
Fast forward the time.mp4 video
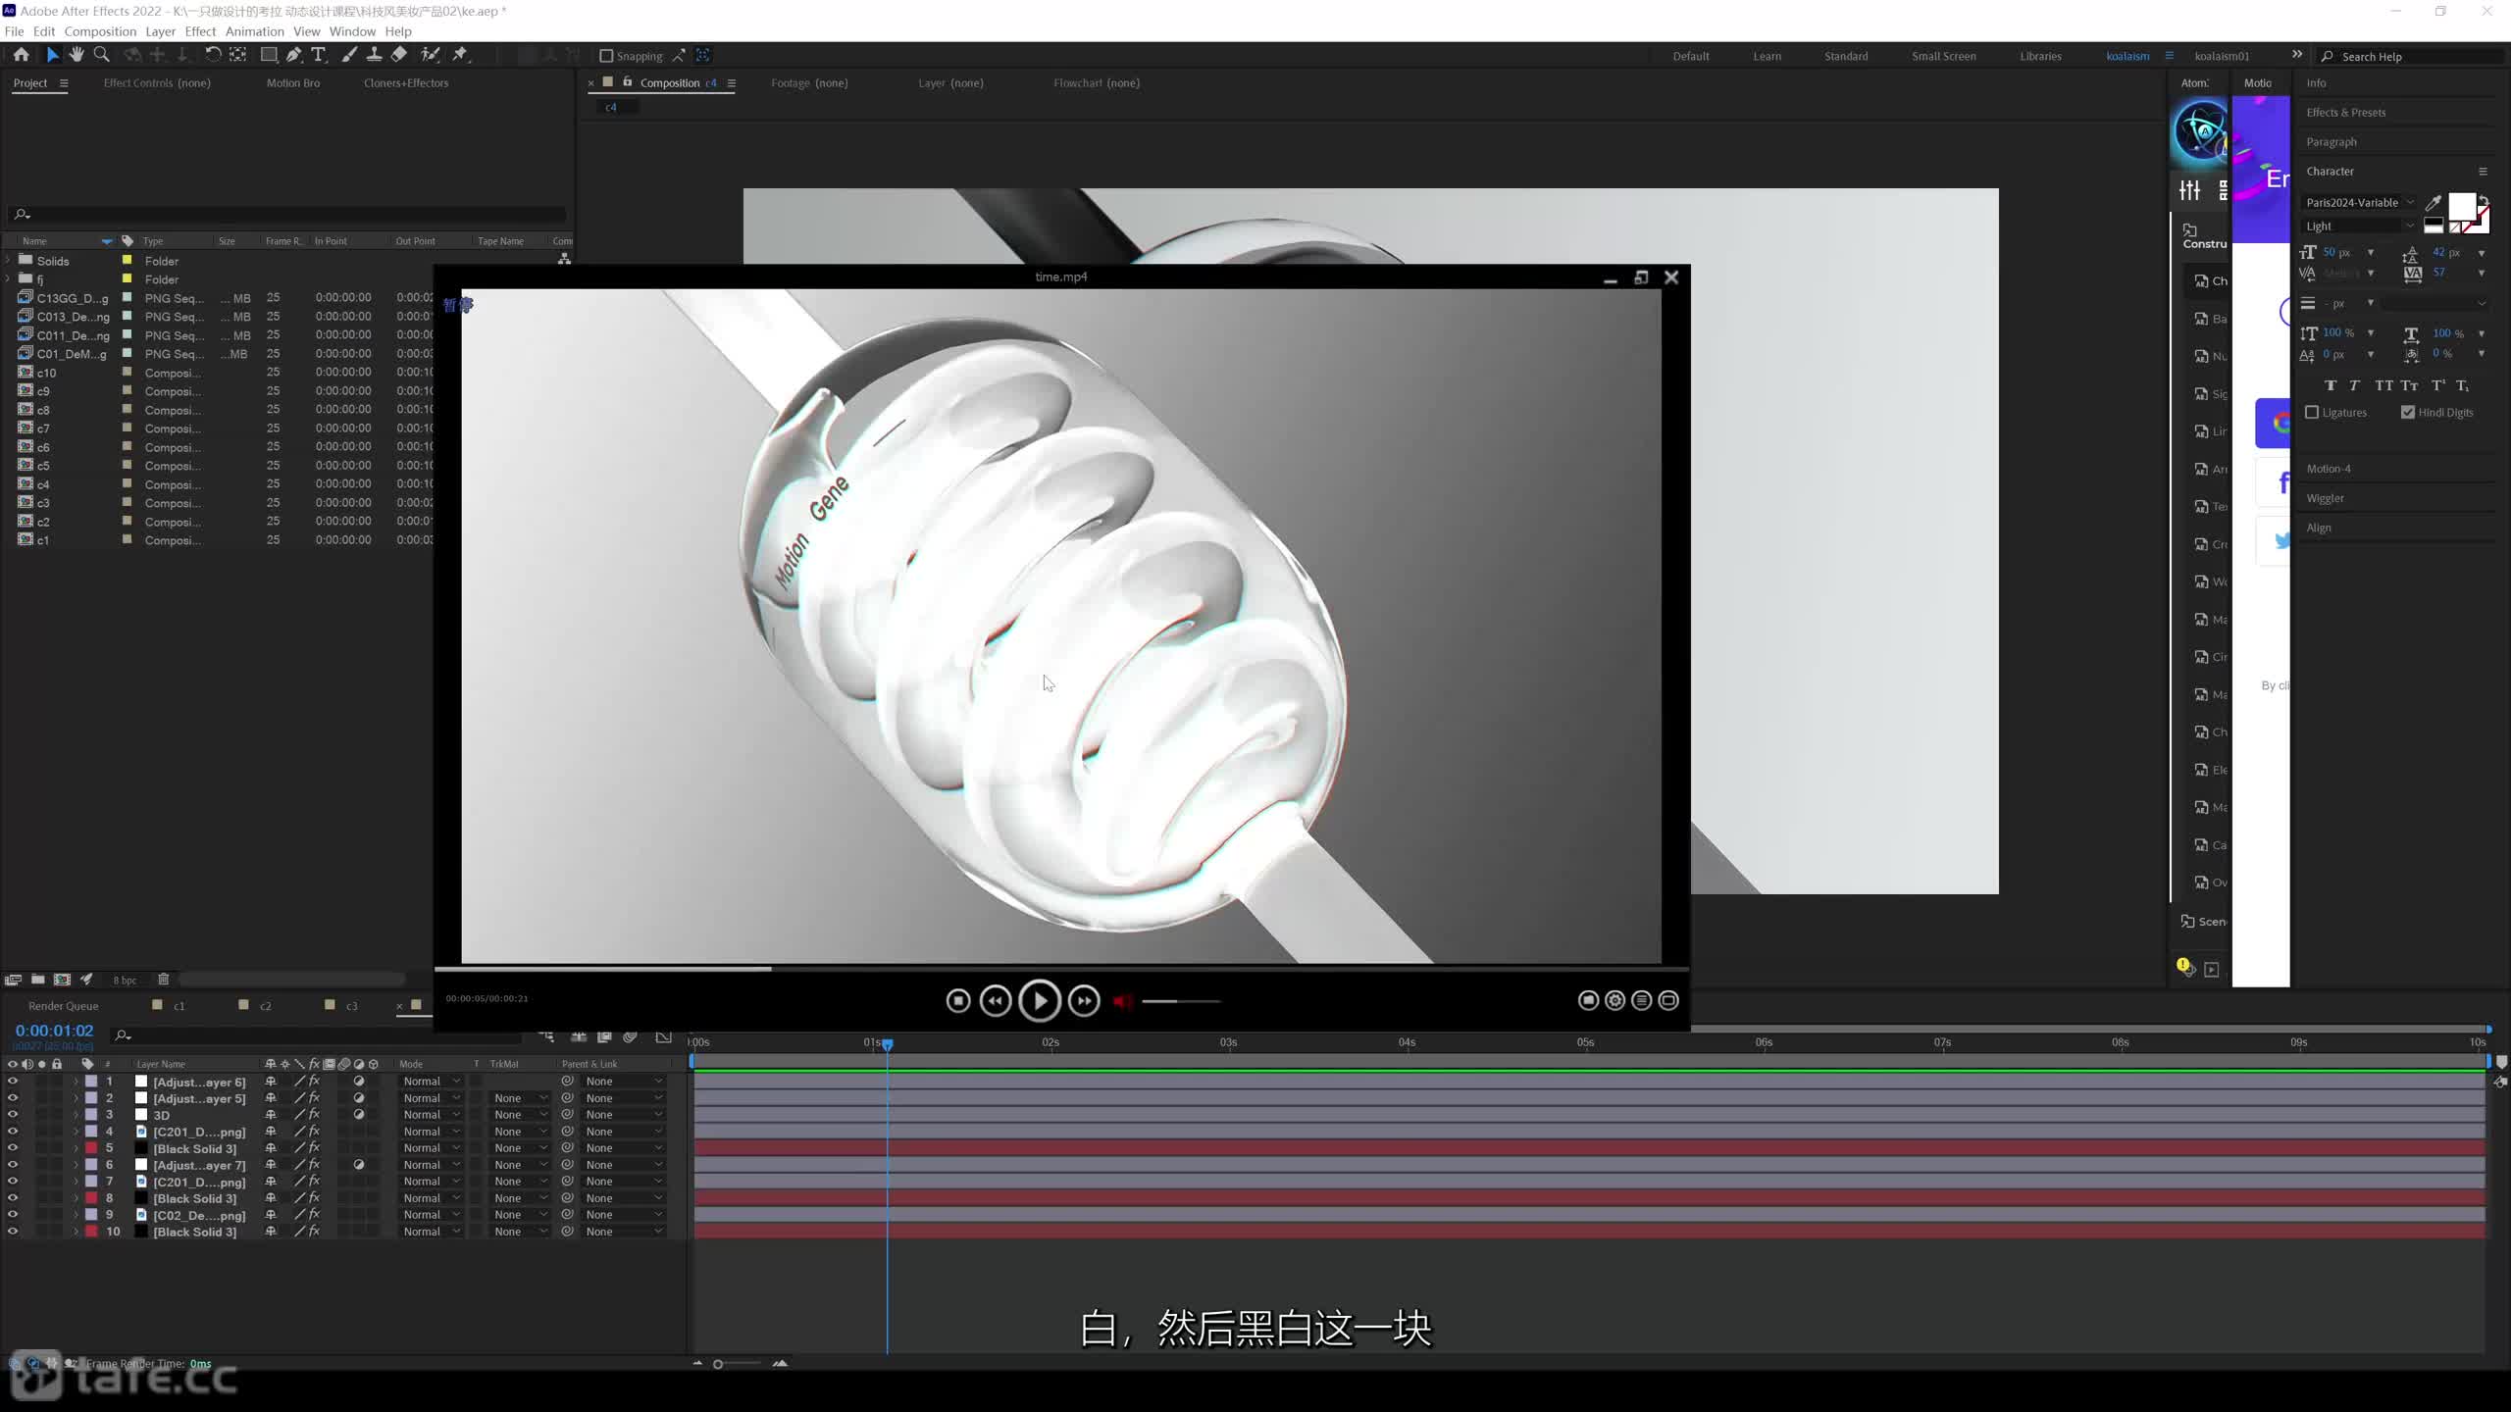tap(1084, 1000)
